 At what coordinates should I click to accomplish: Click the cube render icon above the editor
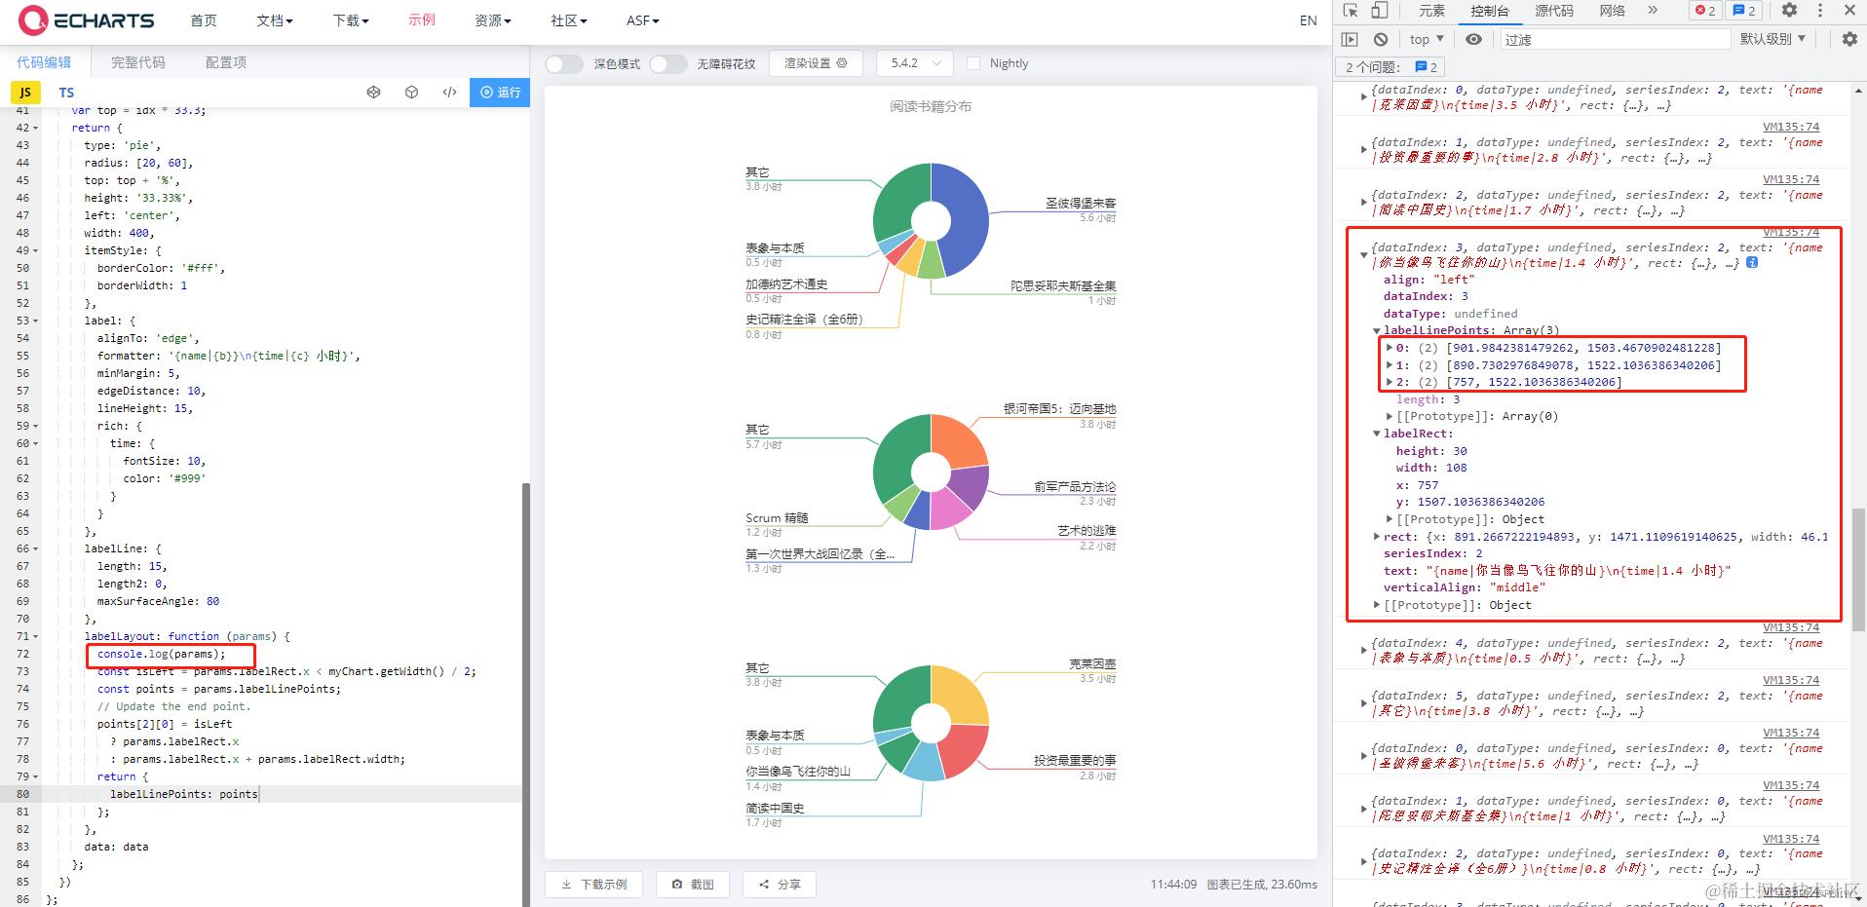(411, 92)
